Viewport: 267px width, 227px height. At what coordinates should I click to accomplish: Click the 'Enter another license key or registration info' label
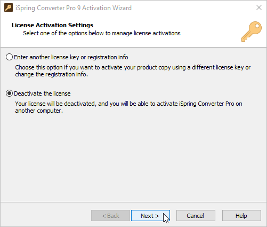(x=71, y=57)
